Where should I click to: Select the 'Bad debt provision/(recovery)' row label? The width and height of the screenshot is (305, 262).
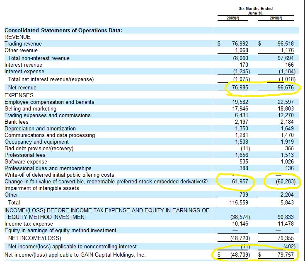click(x=39, y=149)
